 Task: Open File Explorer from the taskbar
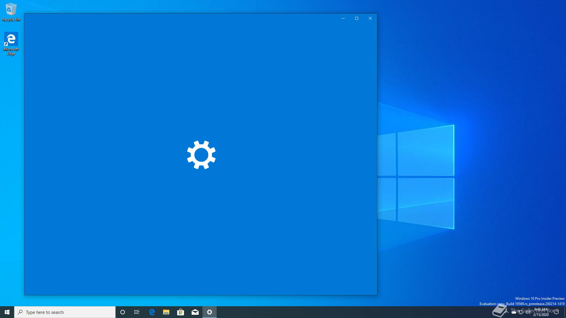click(166, 312)
